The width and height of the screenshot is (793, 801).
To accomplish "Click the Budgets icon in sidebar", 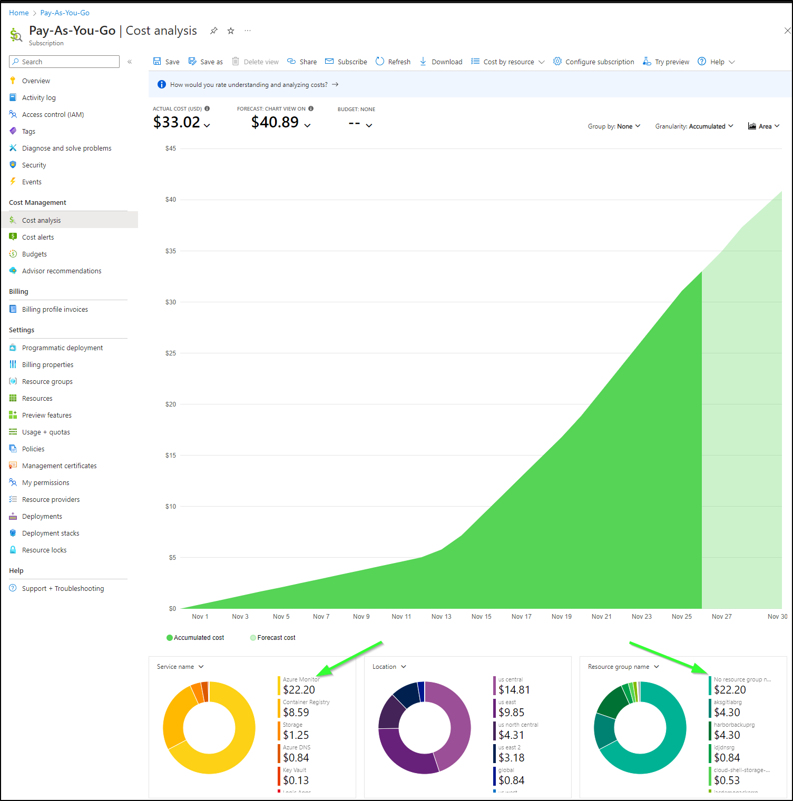I will (13, 254).
